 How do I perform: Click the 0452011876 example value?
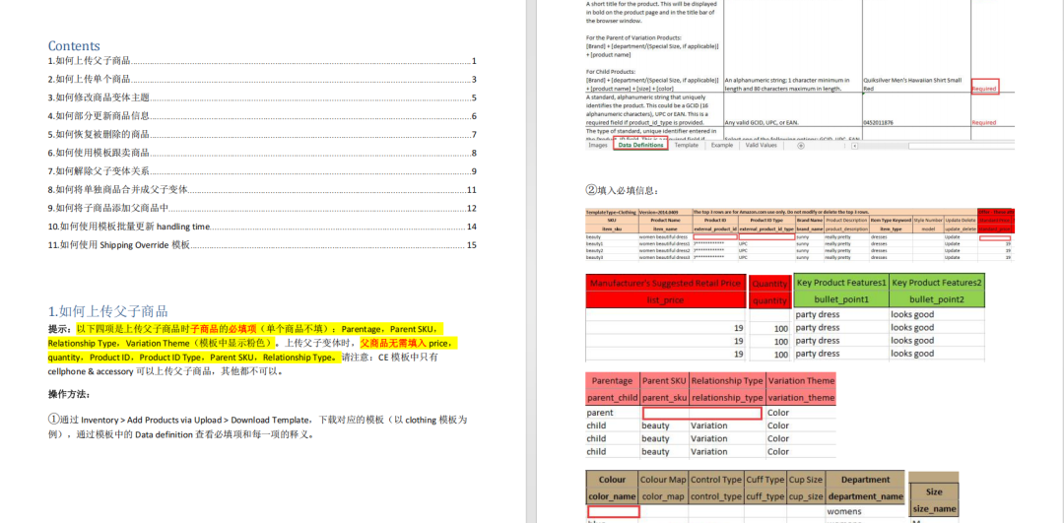[x=880, y=123]
